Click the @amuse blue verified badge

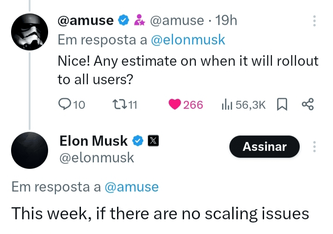coord(123,20)
